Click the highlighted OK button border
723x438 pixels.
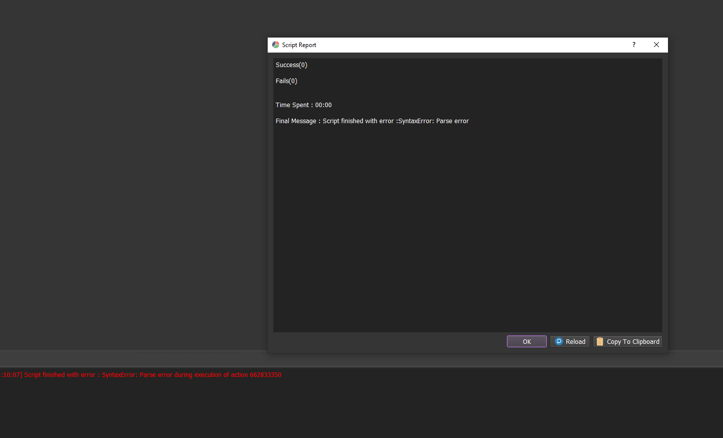[x=526, y=336]
